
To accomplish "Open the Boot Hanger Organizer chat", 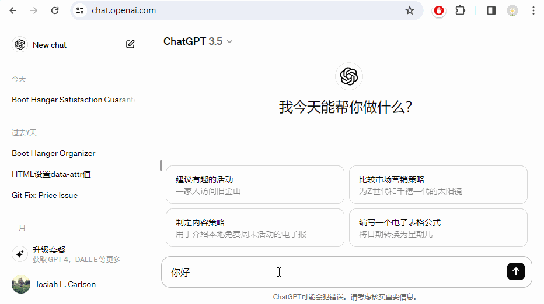I will point(54,154).
